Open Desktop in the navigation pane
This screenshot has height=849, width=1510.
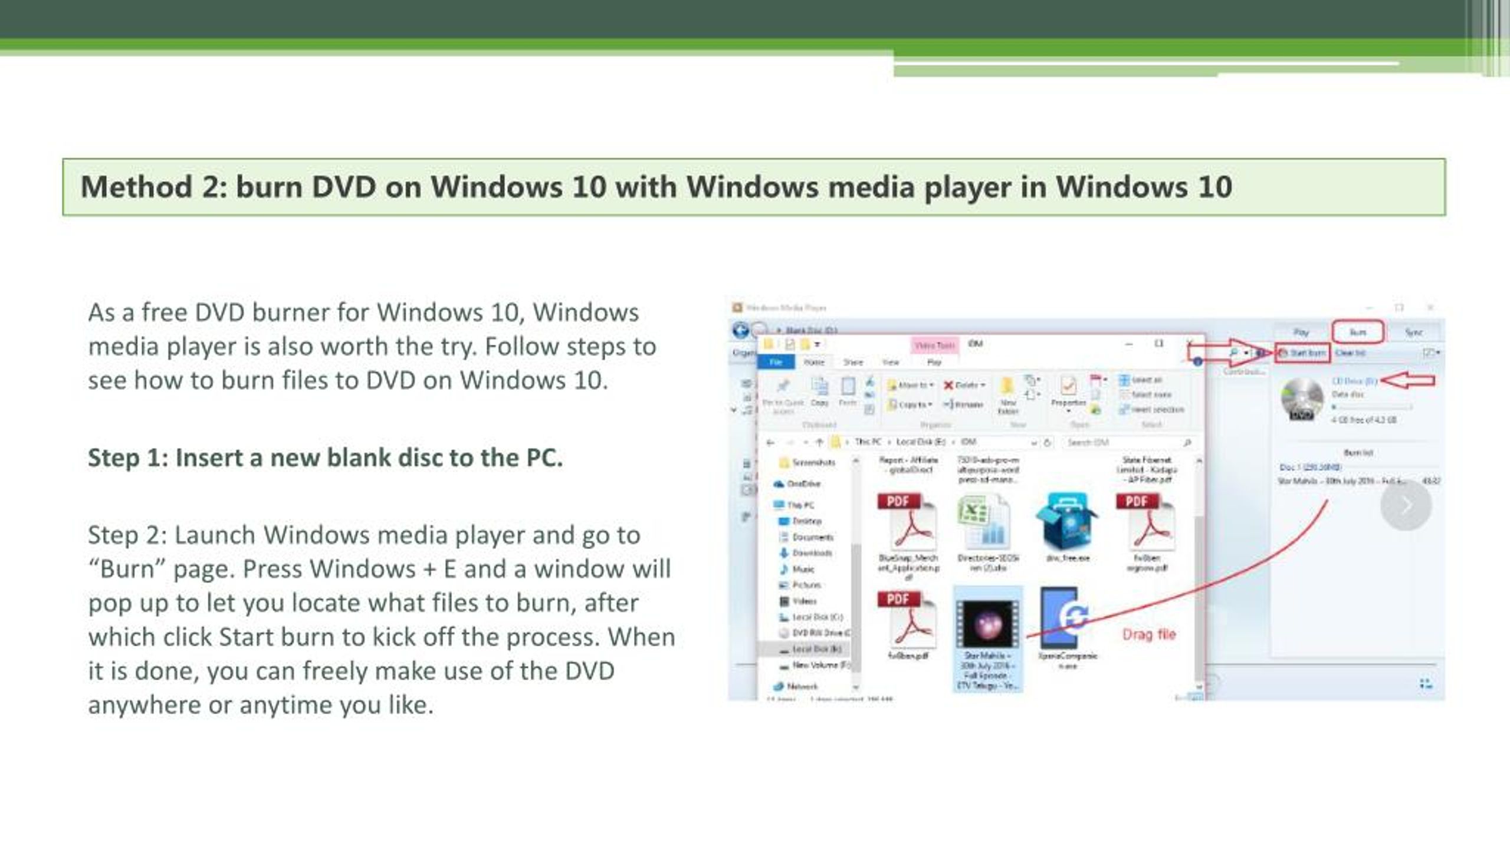[800, 521]
